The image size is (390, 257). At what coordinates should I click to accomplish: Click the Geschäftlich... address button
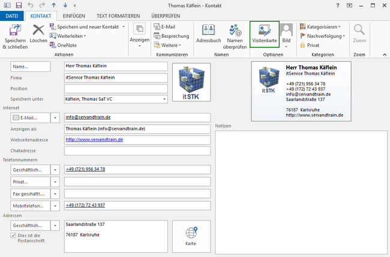pyautogui.click(x=31, y=226)
